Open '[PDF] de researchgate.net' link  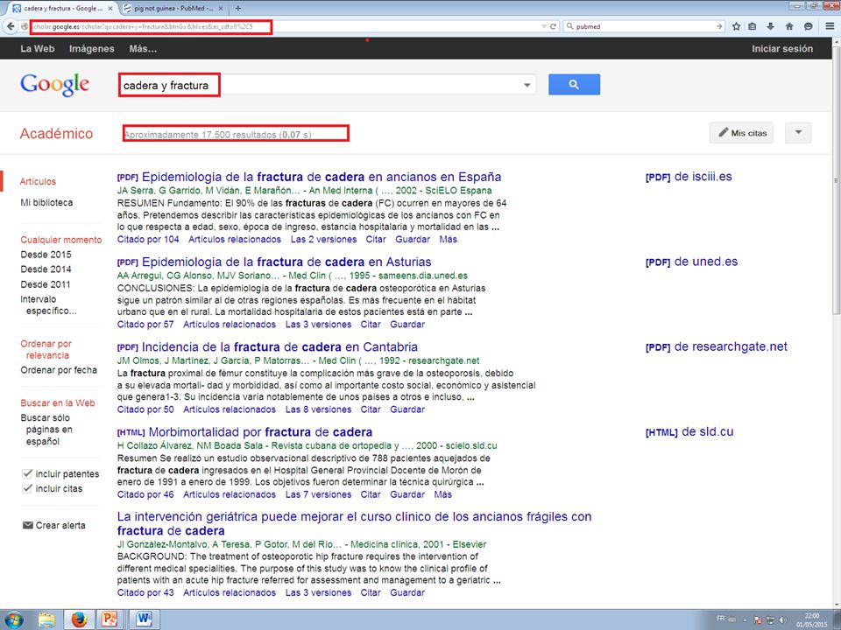pos(717,347)
